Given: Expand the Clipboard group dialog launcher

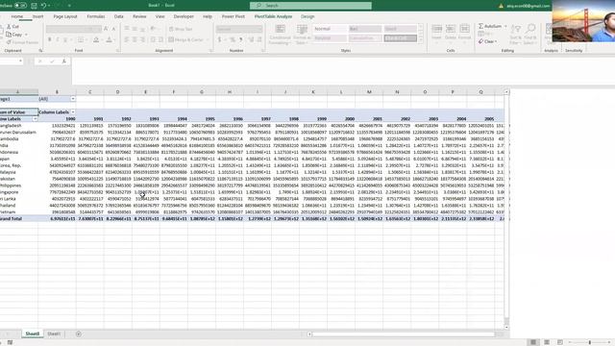Looking at the screenshot, I should [40, 51].
